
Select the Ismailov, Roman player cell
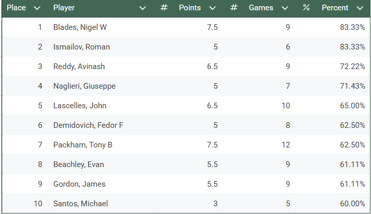pos(81,47)
